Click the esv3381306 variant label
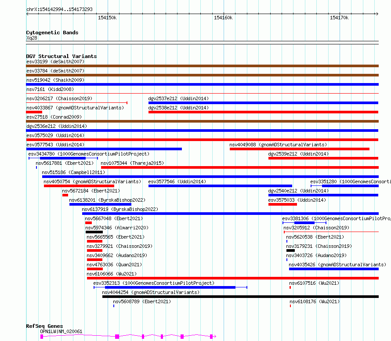The image size is (391, 341). [x=337, y=218]
